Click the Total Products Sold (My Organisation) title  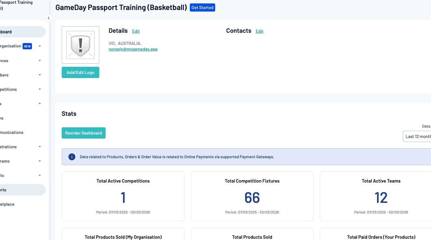click(123, 237)
